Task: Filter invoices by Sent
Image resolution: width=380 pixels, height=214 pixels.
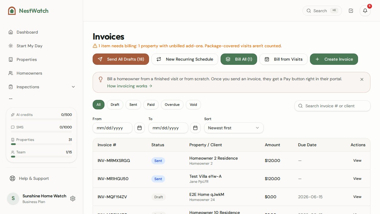Action: coord(133,105)
